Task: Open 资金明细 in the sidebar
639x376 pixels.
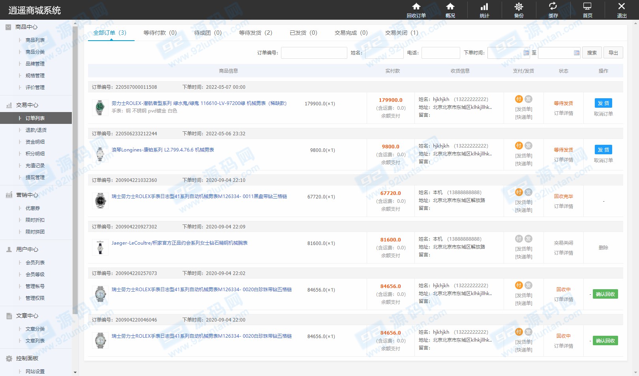Action: (x=35, y=142)
